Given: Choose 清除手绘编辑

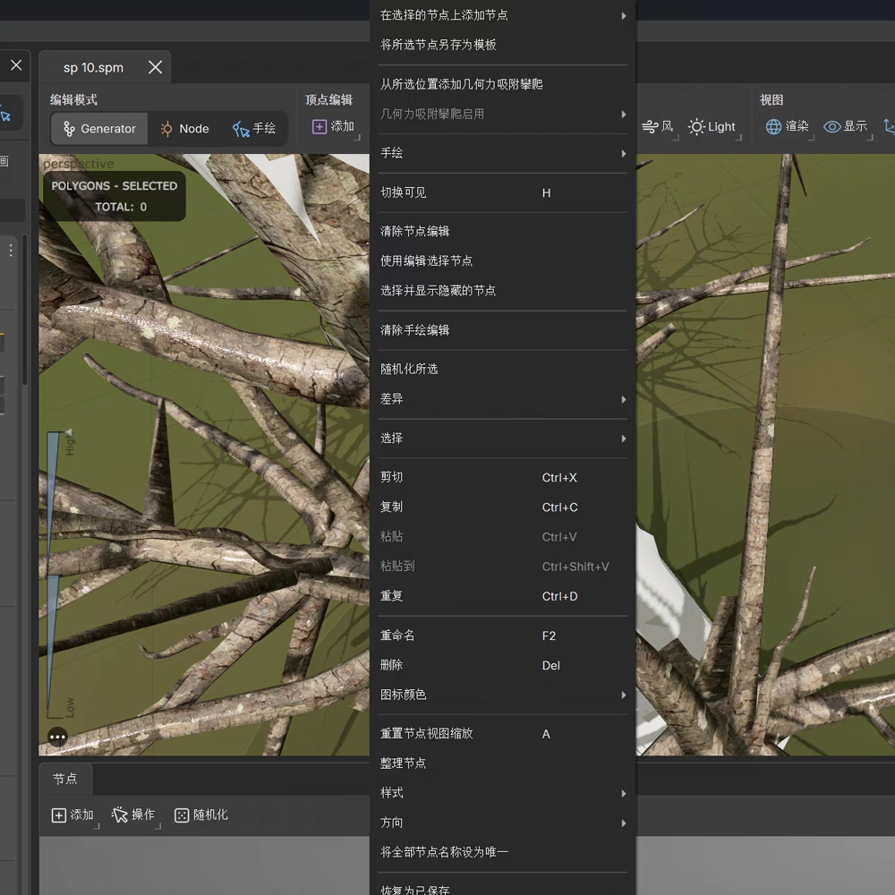Looking at the screenshot, I should point(503,330).
